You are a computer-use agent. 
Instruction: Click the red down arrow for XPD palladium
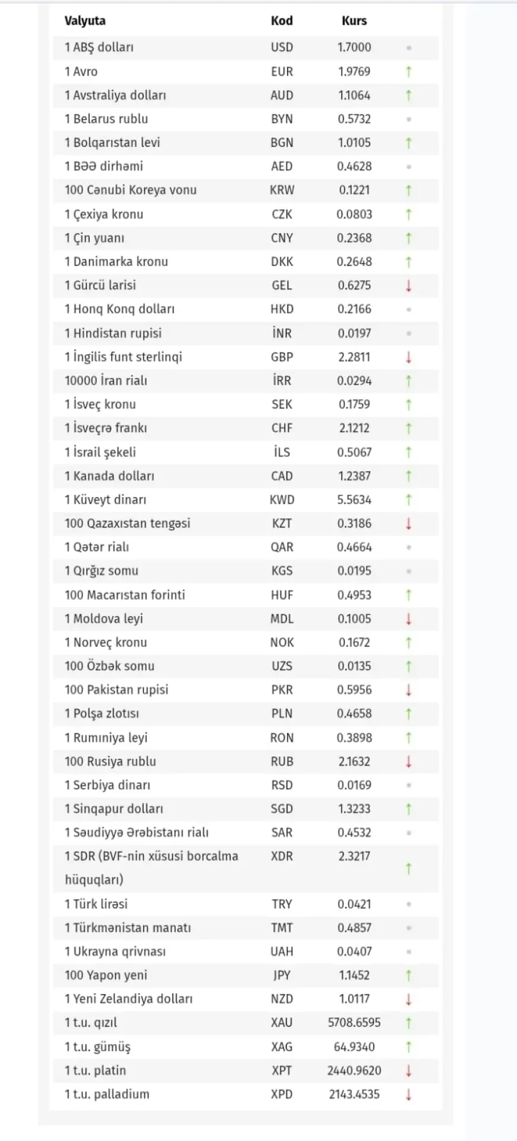(408, 1095)
